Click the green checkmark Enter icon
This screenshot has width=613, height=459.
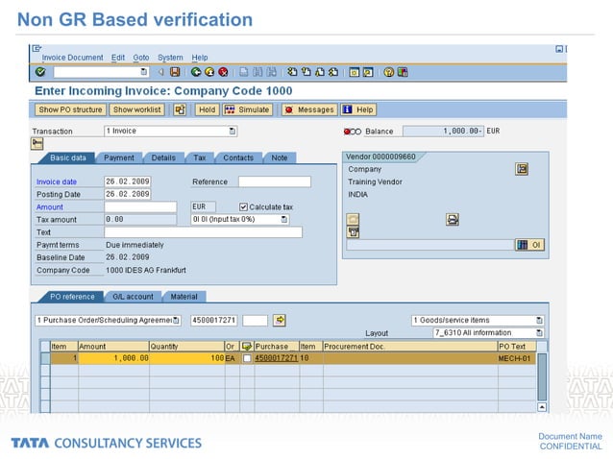coord(40,72)
